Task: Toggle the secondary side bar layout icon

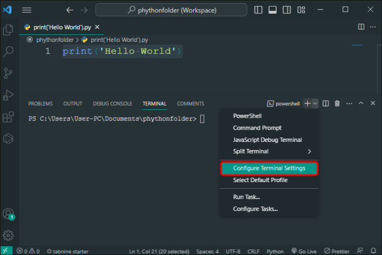Action: coord(287,10)
